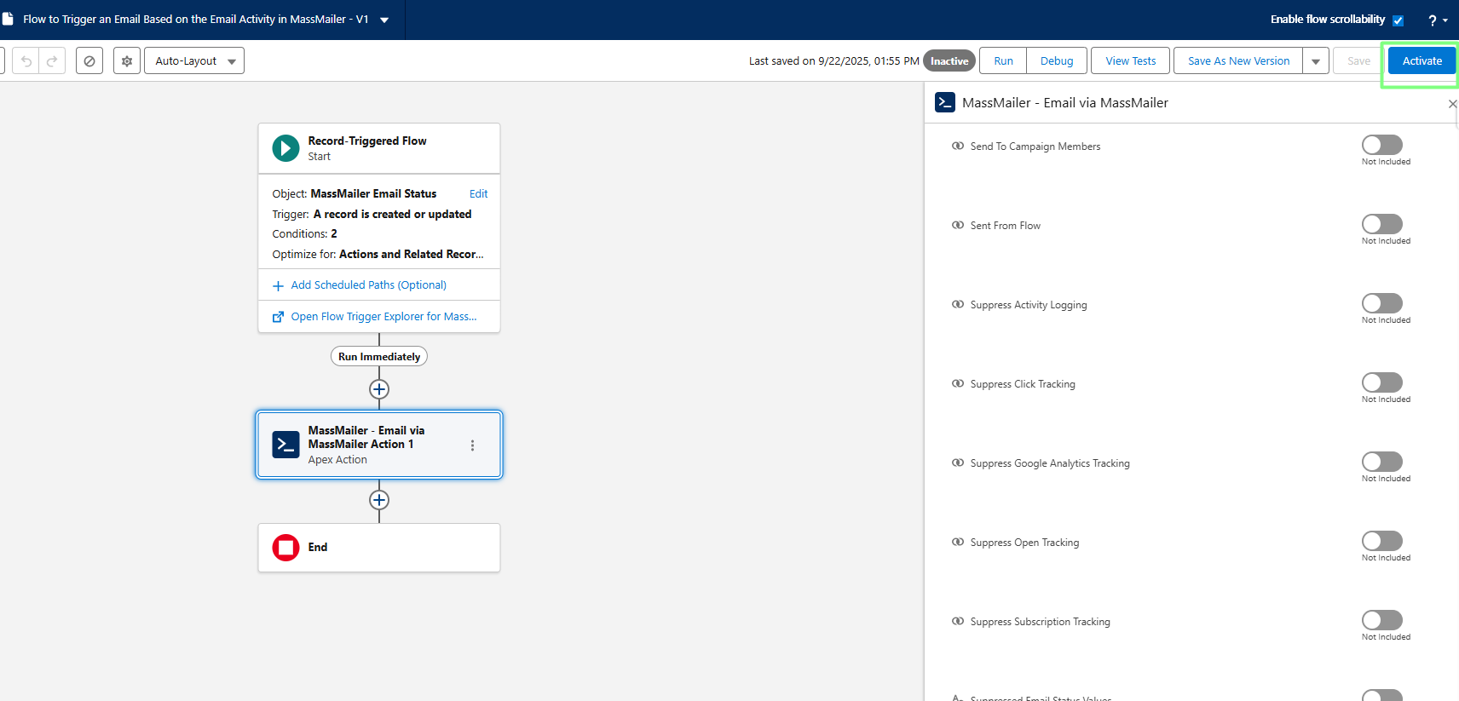Click the plus icon above End element

point(379,500)
